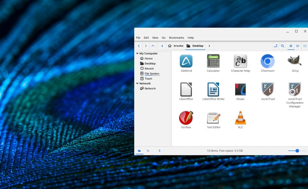308x189 pixels.
Task: Collapse the My Computer section
Action: [137, 53]
